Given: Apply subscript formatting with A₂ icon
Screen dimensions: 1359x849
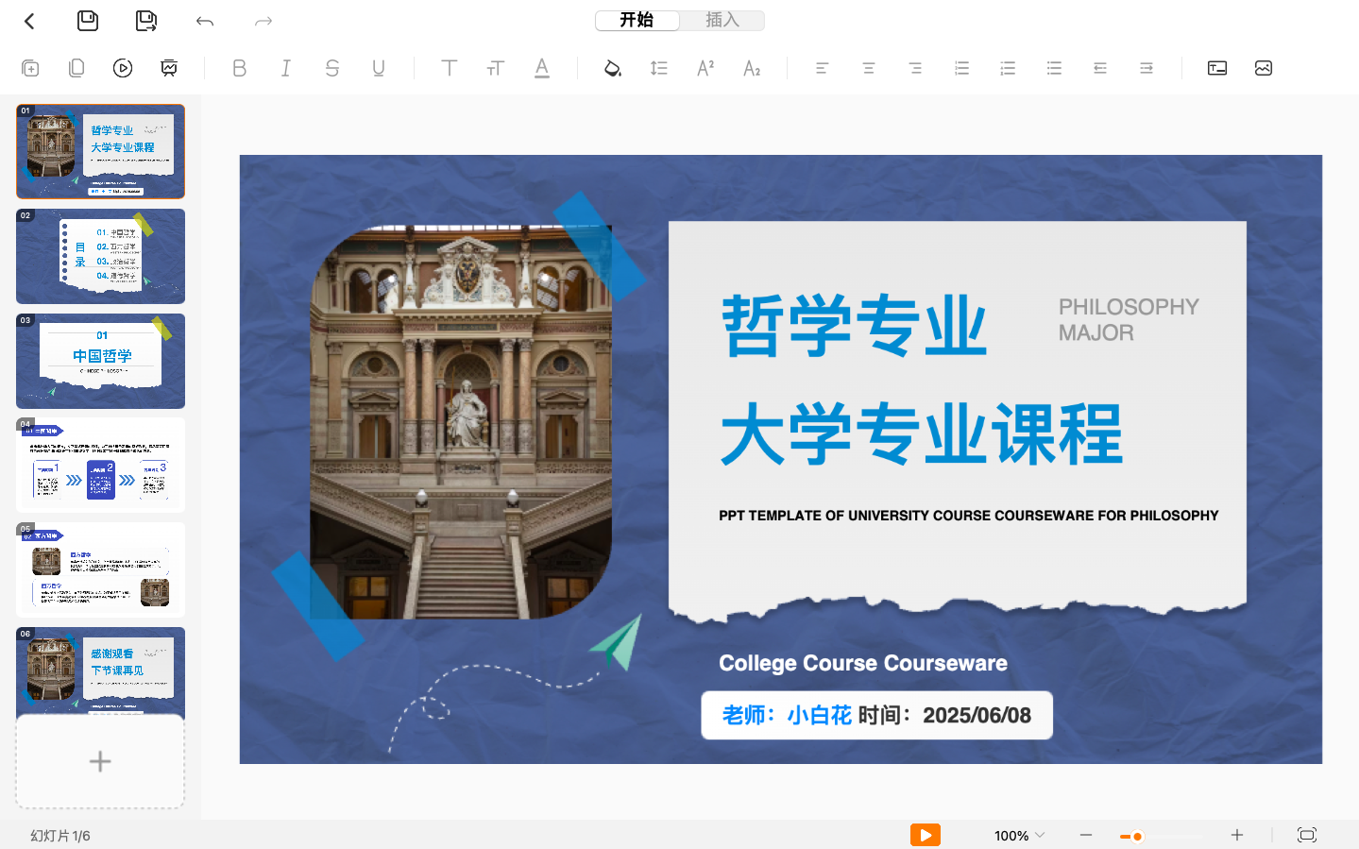Looking at the screenshot, I should 751,67.
